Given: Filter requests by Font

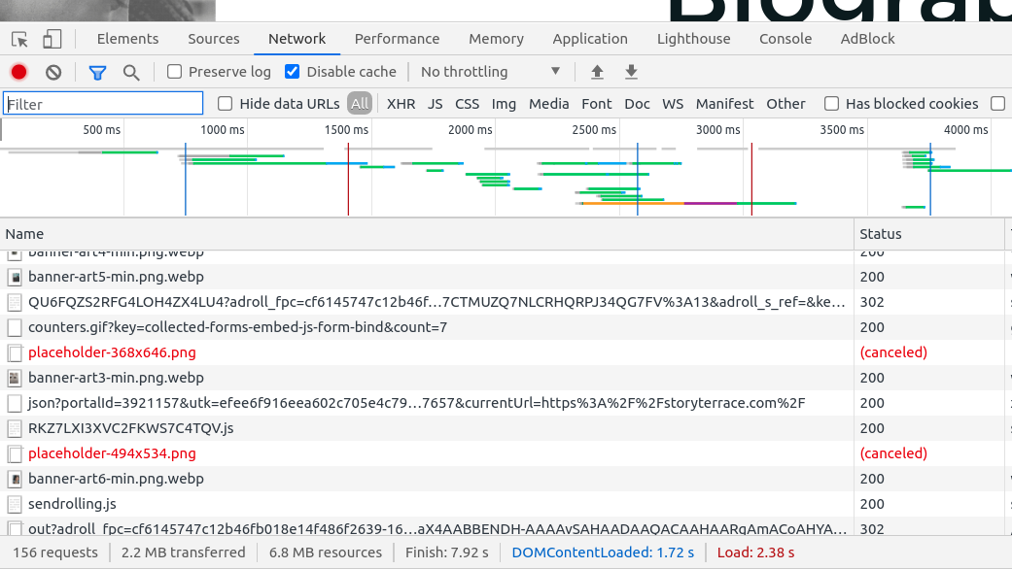Looking at the screenshot, I should (596, 104).
